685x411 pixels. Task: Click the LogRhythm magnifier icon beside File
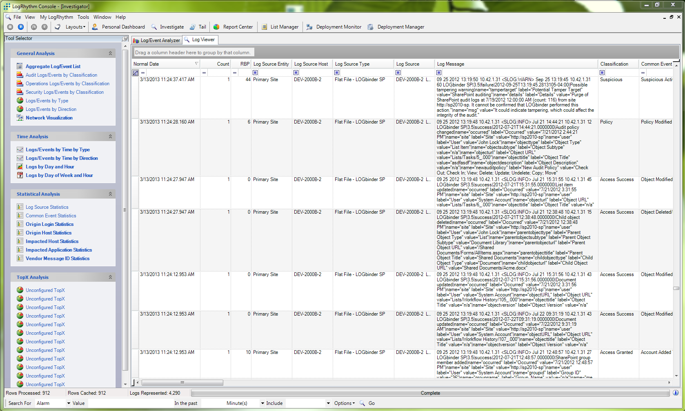click(x=8, y=17)
